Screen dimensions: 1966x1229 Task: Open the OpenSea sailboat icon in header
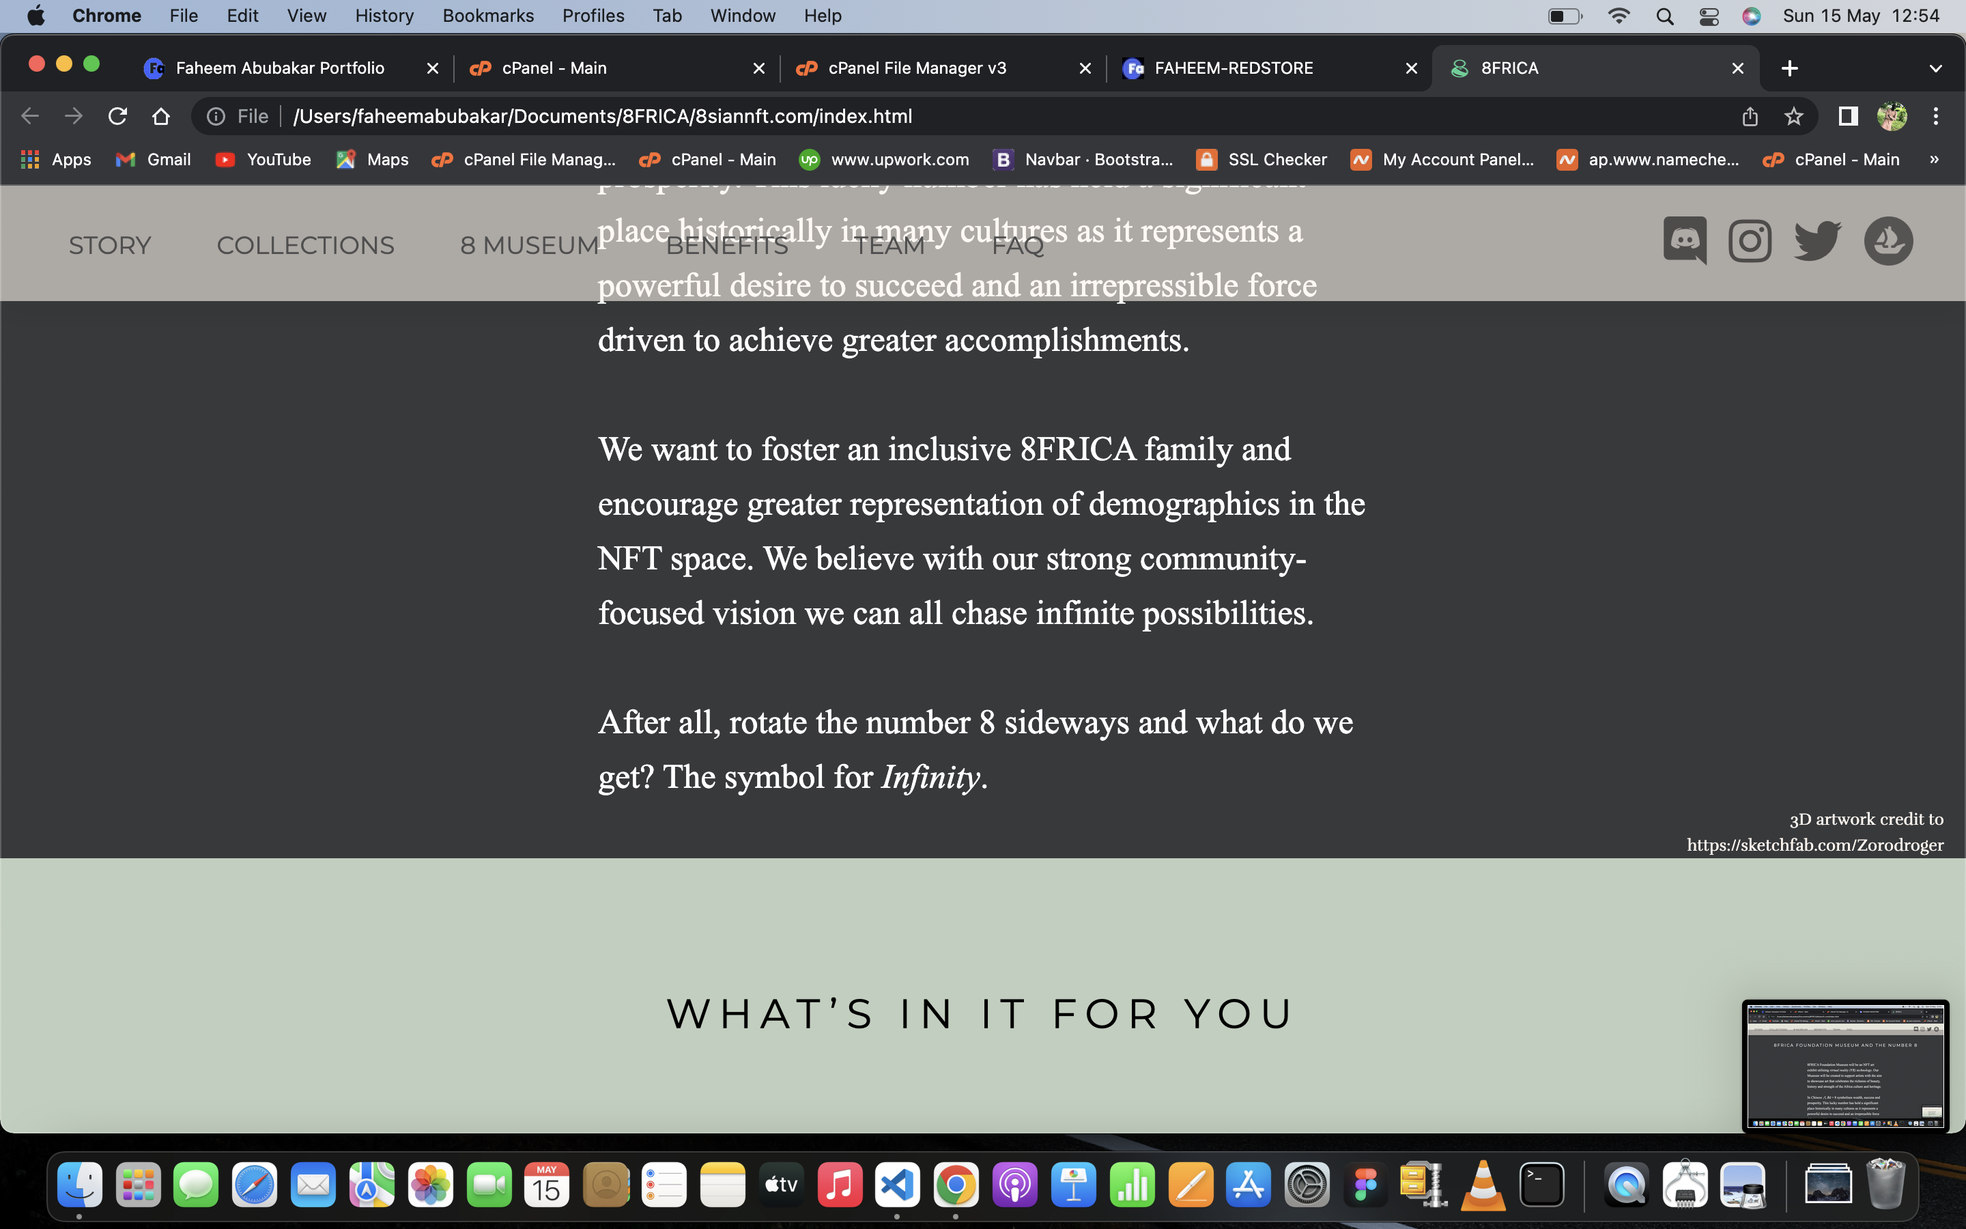(1888, 240)
